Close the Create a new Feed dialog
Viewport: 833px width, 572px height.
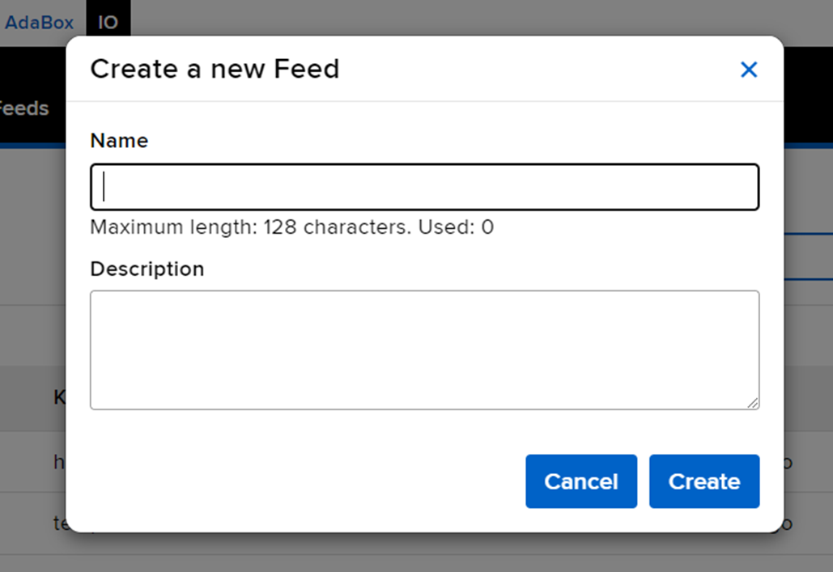click(749, 70)
